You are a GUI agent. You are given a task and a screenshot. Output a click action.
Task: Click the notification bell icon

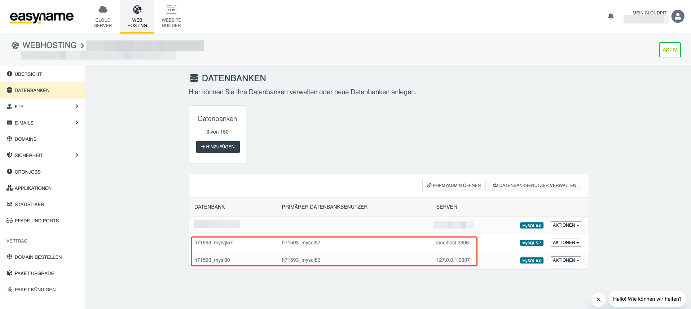pos(611,16)
